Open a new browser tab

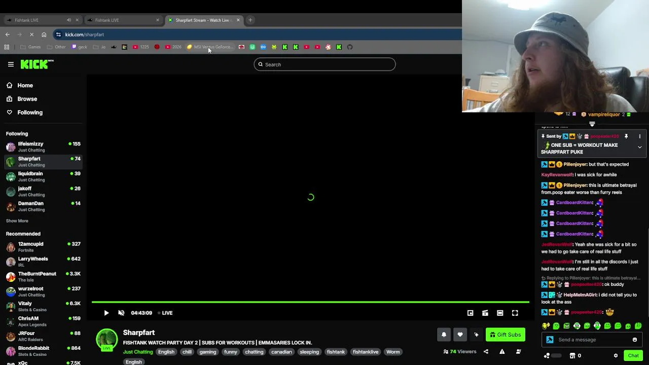coord(250,20)
